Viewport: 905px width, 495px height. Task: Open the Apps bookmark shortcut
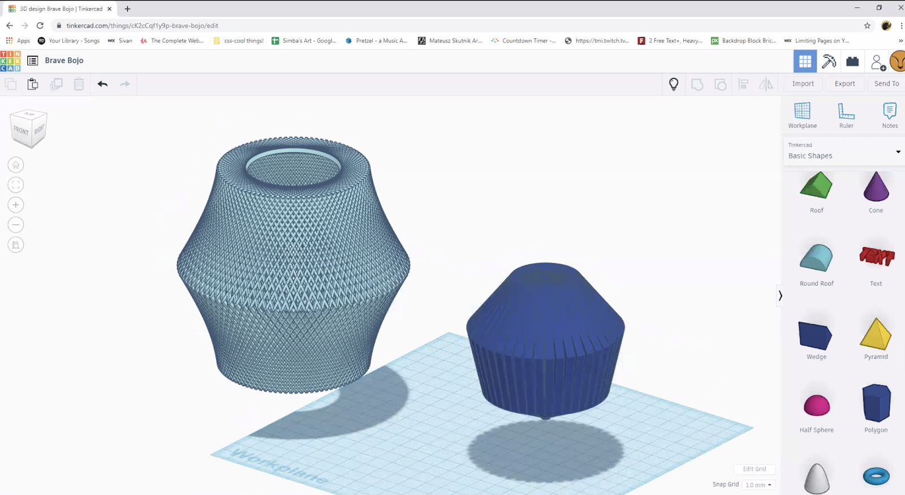(x=18, y=41)
